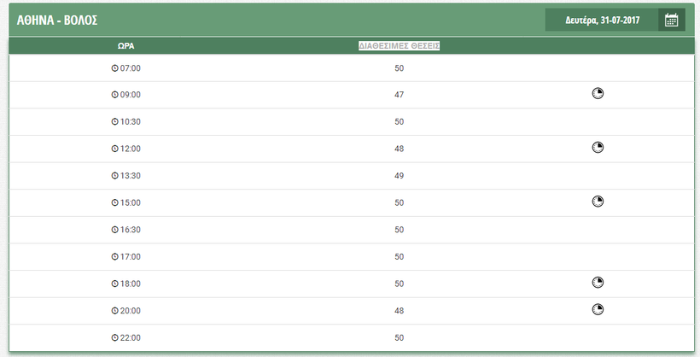Viewport: 700px width, 357px height.
Task: Click the ΑΘΗΝΑ - ΒΟΛΟΣ route title
Action: click(x=57, y=20)
